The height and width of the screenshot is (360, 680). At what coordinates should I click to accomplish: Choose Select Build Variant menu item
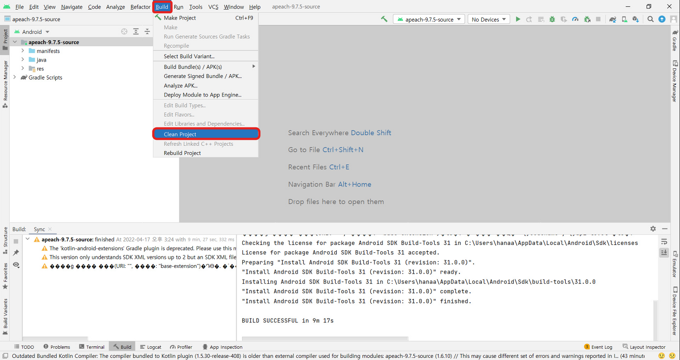point(206,56)
